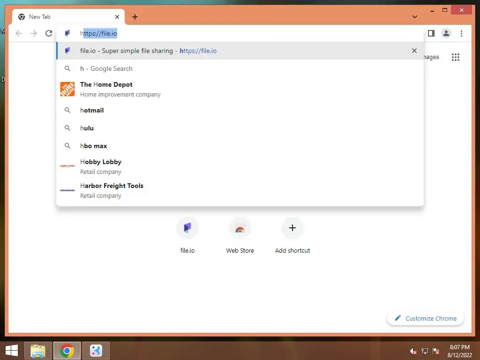Image resolution: width=480 pixels, height=360 pixels.
Task: Pick The Home Depot suggestion
Action: (240, 90)
